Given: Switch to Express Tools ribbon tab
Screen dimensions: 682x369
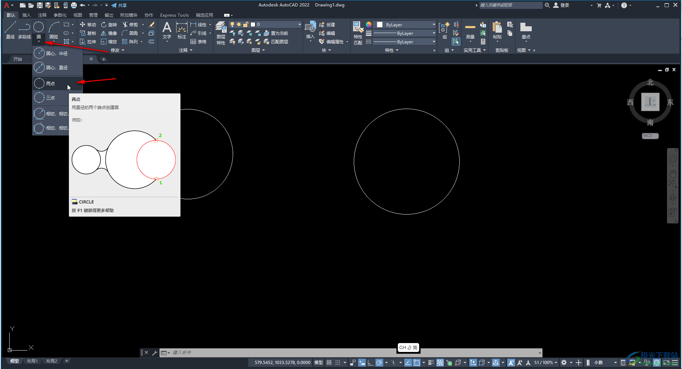Looking at the screenshot, I should pos(174,15).
